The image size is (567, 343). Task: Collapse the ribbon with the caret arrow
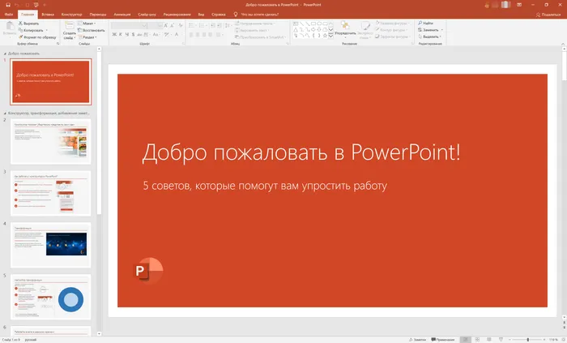tap(563, 44)
